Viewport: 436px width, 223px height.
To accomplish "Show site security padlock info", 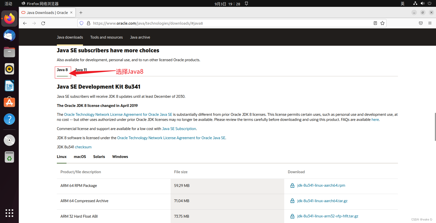I will coord(89,23).
